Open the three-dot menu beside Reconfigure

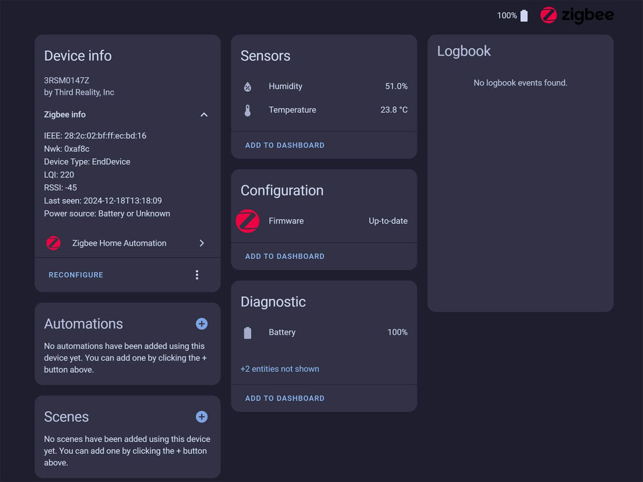[197, 275]
